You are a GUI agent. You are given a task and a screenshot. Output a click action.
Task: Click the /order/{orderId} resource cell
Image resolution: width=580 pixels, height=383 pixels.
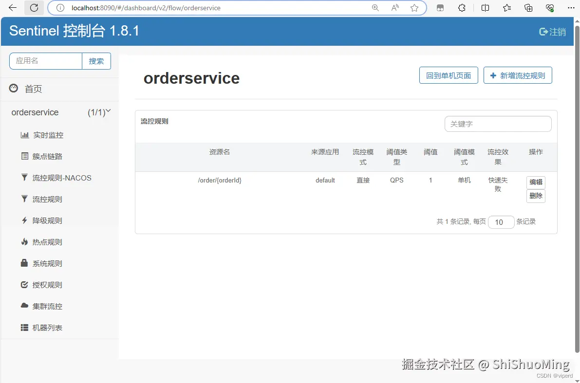pyautogui.click(x=220, y=181)
